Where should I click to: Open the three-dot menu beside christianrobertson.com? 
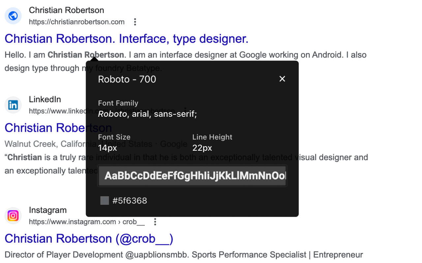(135, 22)
